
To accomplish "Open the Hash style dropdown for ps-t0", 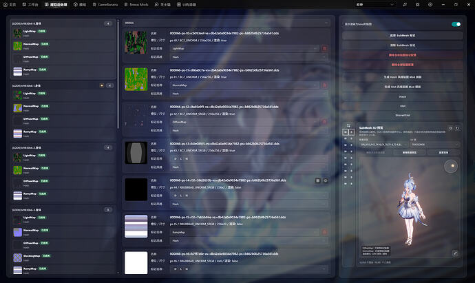I will tap(249, 57).
